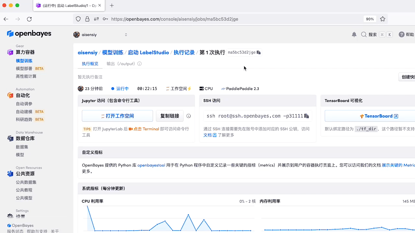Open the new browser tab button
The width and height of the screenshot is (415, 233).
112,6
